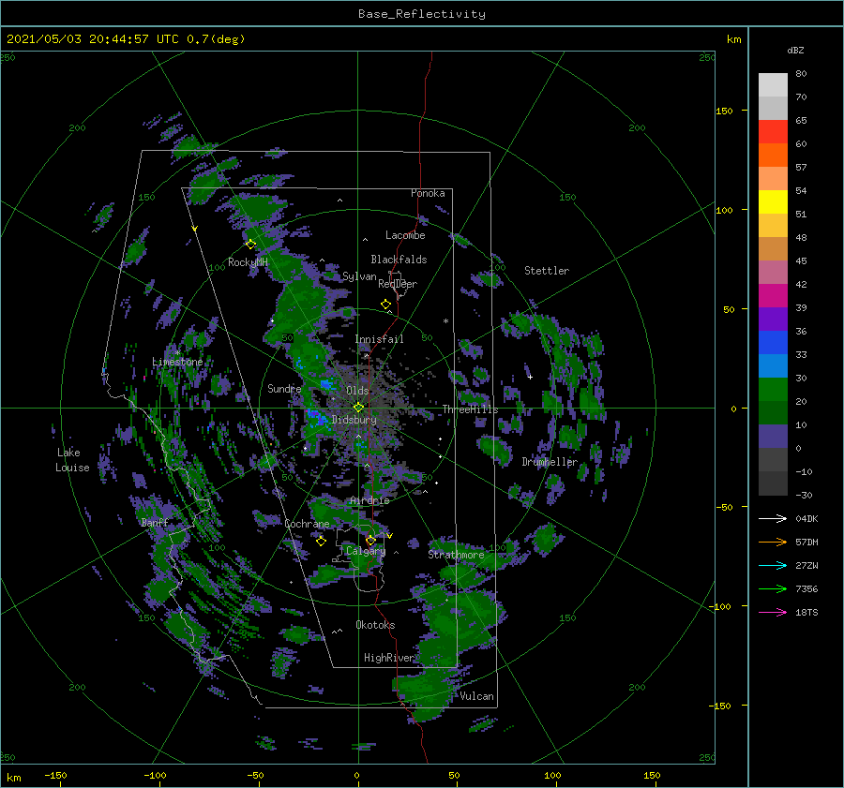Click the white 04DK arrow in legend
The height and width of the screenshot is (788, 844).
point(773,518)
